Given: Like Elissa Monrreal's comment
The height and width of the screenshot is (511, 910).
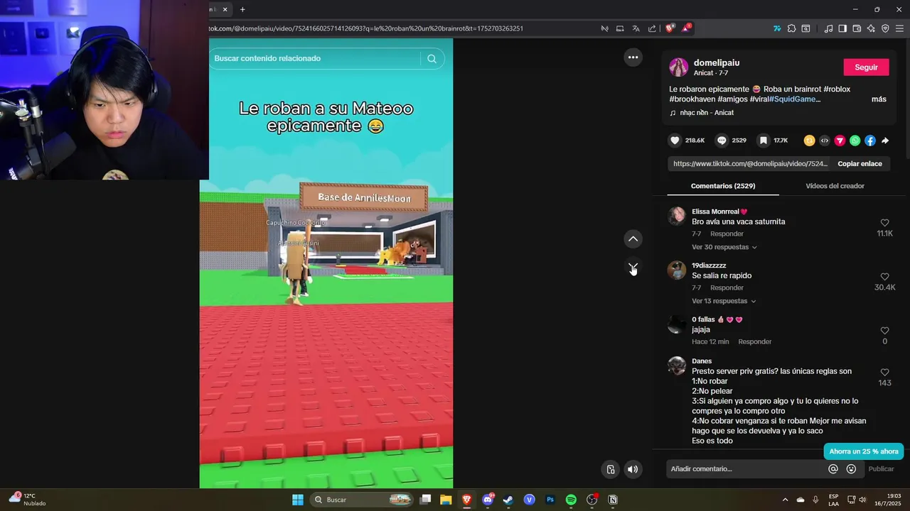Looking at the screenshot, I should [884, 223].
